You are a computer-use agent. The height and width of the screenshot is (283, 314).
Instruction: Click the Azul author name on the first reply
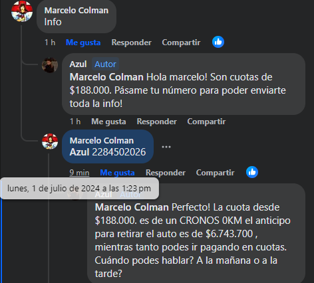[x=78, y=64]
